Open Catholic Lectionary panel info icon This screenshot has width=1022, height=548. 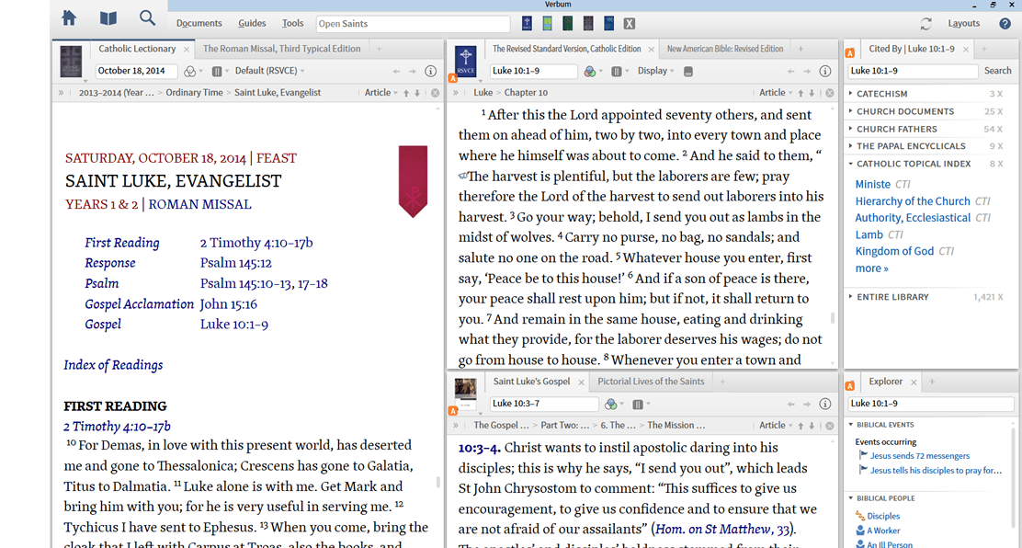[x=430, y=71]
